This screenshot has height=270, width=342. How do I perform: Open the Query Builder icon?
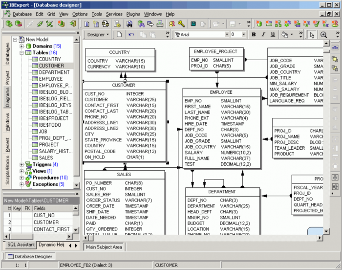(106, 24)
